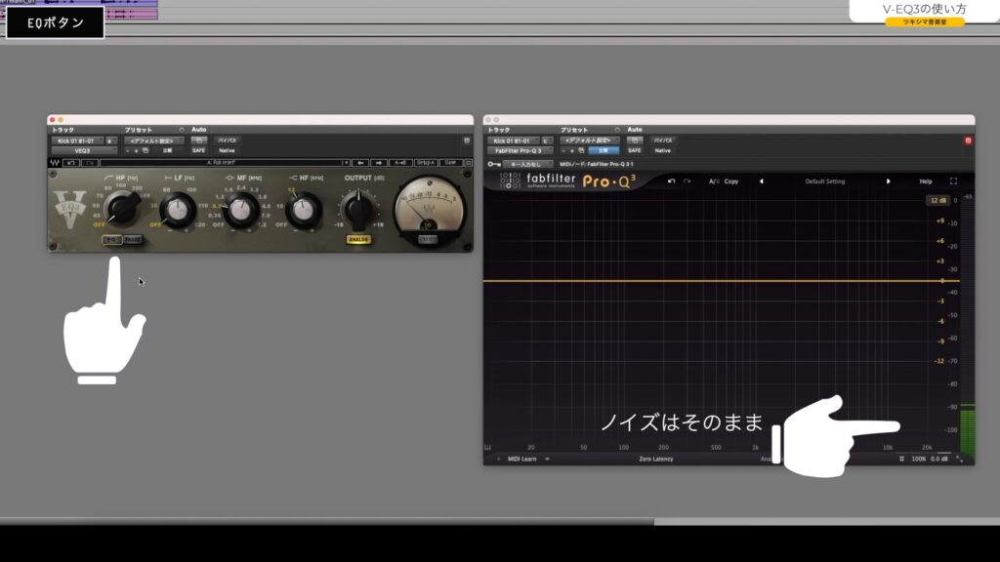The height and width of the screenshot is (562, 1000).
Task: Open automation enable icon in VEQ3 window
Action: click(199, 140)
